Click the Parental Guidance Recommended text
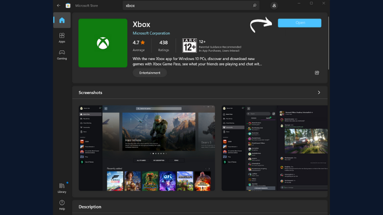Screen dimensions: 383x215 coord(220,47)
